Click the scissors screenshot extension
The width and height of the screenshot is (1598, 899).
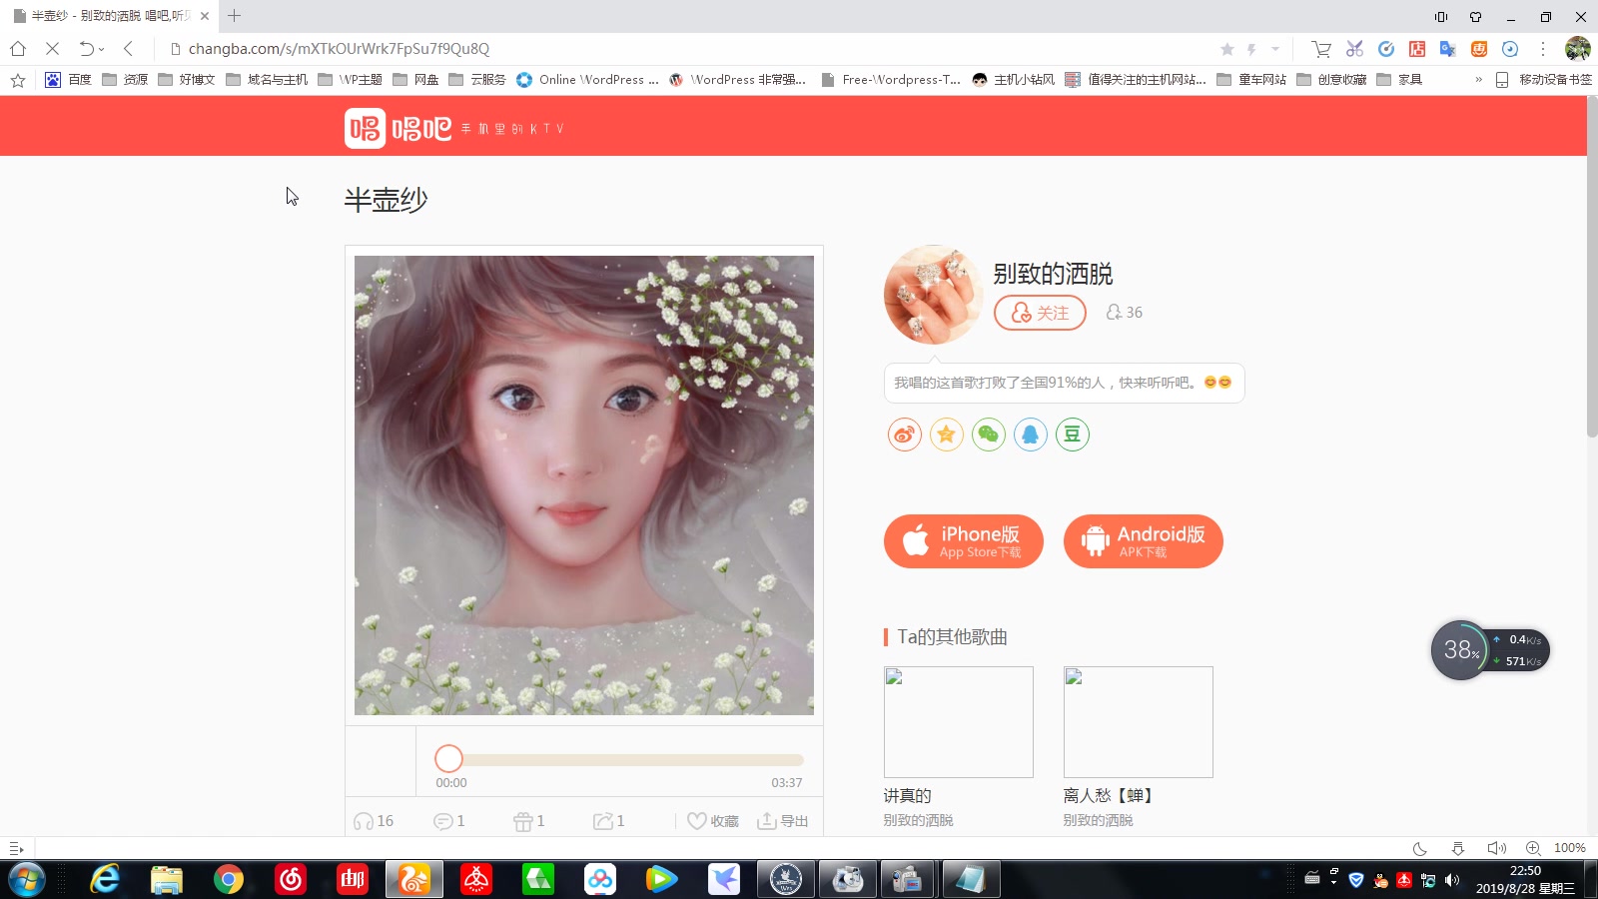(1354, 48)
